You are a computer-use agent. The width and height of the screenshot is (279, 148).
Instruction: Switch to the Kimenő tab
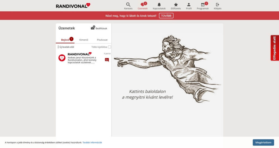tap(84, 40)
